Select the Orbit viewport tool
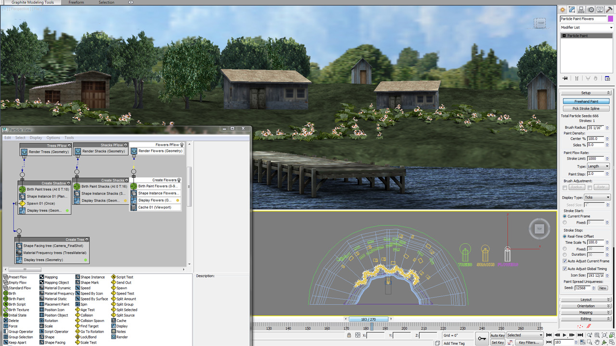 click(x=604, y=342)
